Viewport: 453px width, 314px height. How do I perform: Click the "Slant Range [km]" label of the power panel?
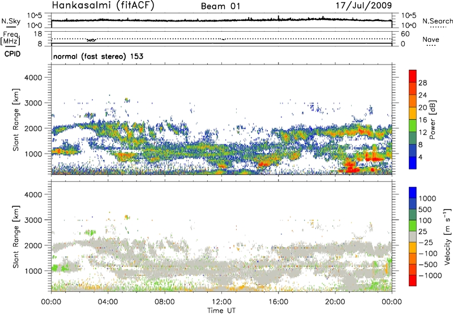point(16,120)
